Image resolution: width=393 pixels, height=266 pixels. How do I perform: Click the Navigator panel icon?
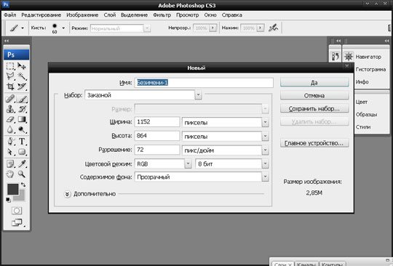(349, 57)
